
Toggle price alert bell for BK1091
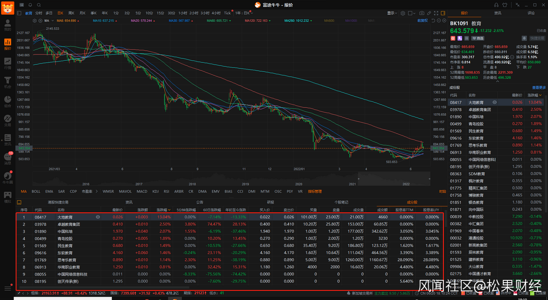[x=525, y=38]
